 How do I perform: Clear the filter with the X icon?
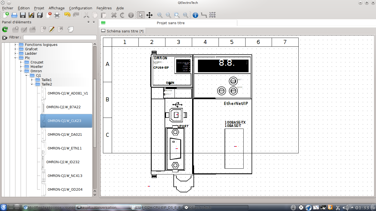click(5, 38)
